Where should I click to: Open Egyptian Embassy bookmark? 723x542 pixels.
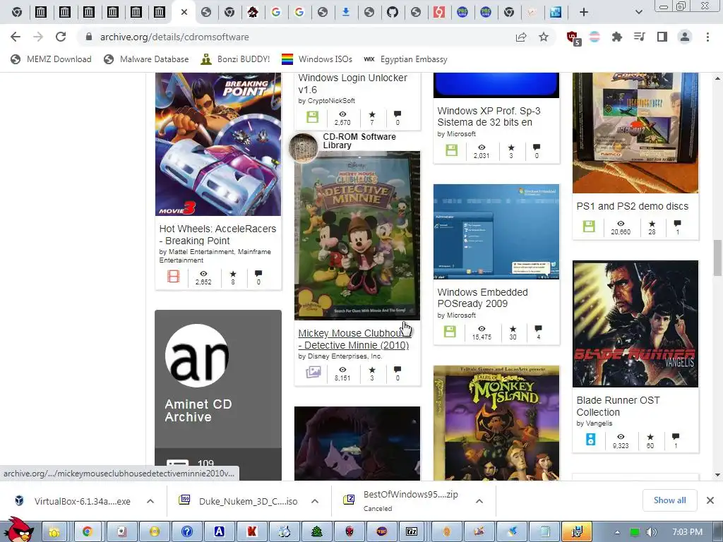coord(405,59)
